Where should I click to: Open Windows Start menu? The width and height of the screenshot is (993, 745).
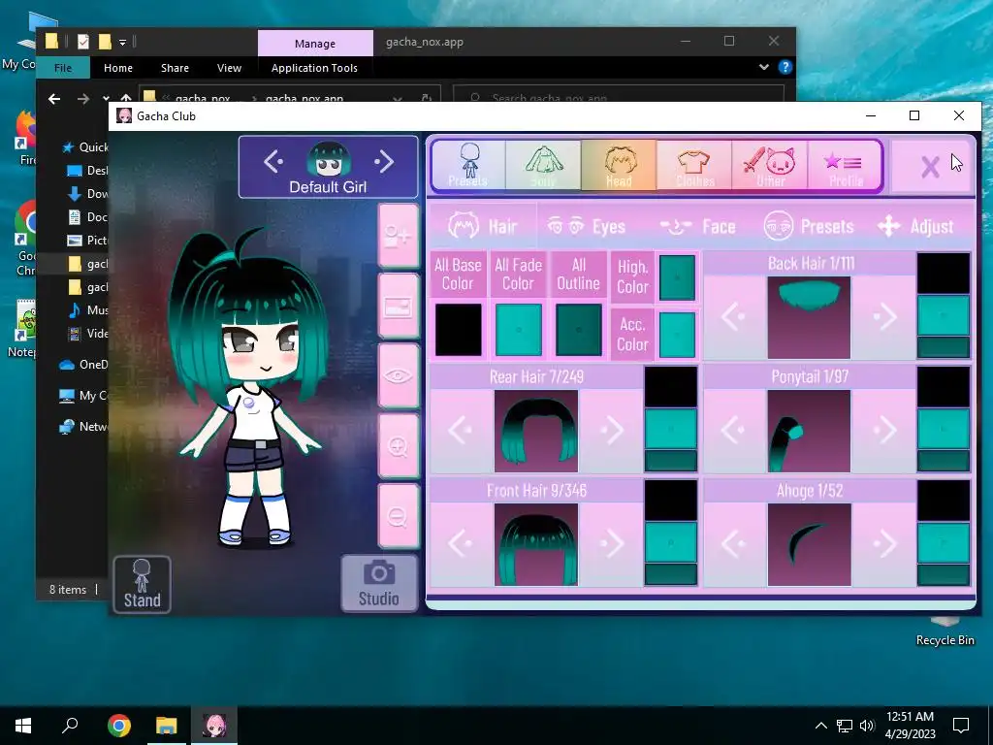(23, 726)
